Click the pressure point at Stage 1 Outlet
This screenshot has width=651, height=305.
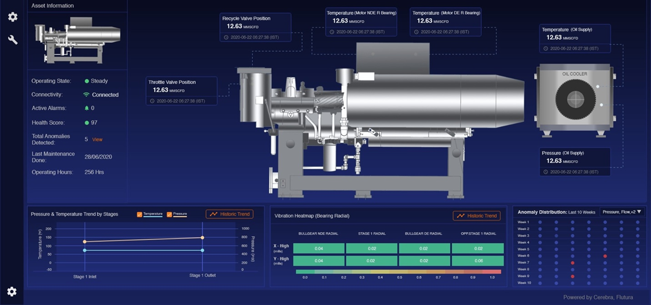(x=202, y=238)
